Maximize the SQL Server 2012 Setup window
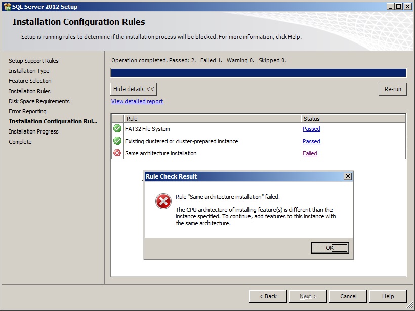This screenshot has width=415, height=311. click(398, 7)
